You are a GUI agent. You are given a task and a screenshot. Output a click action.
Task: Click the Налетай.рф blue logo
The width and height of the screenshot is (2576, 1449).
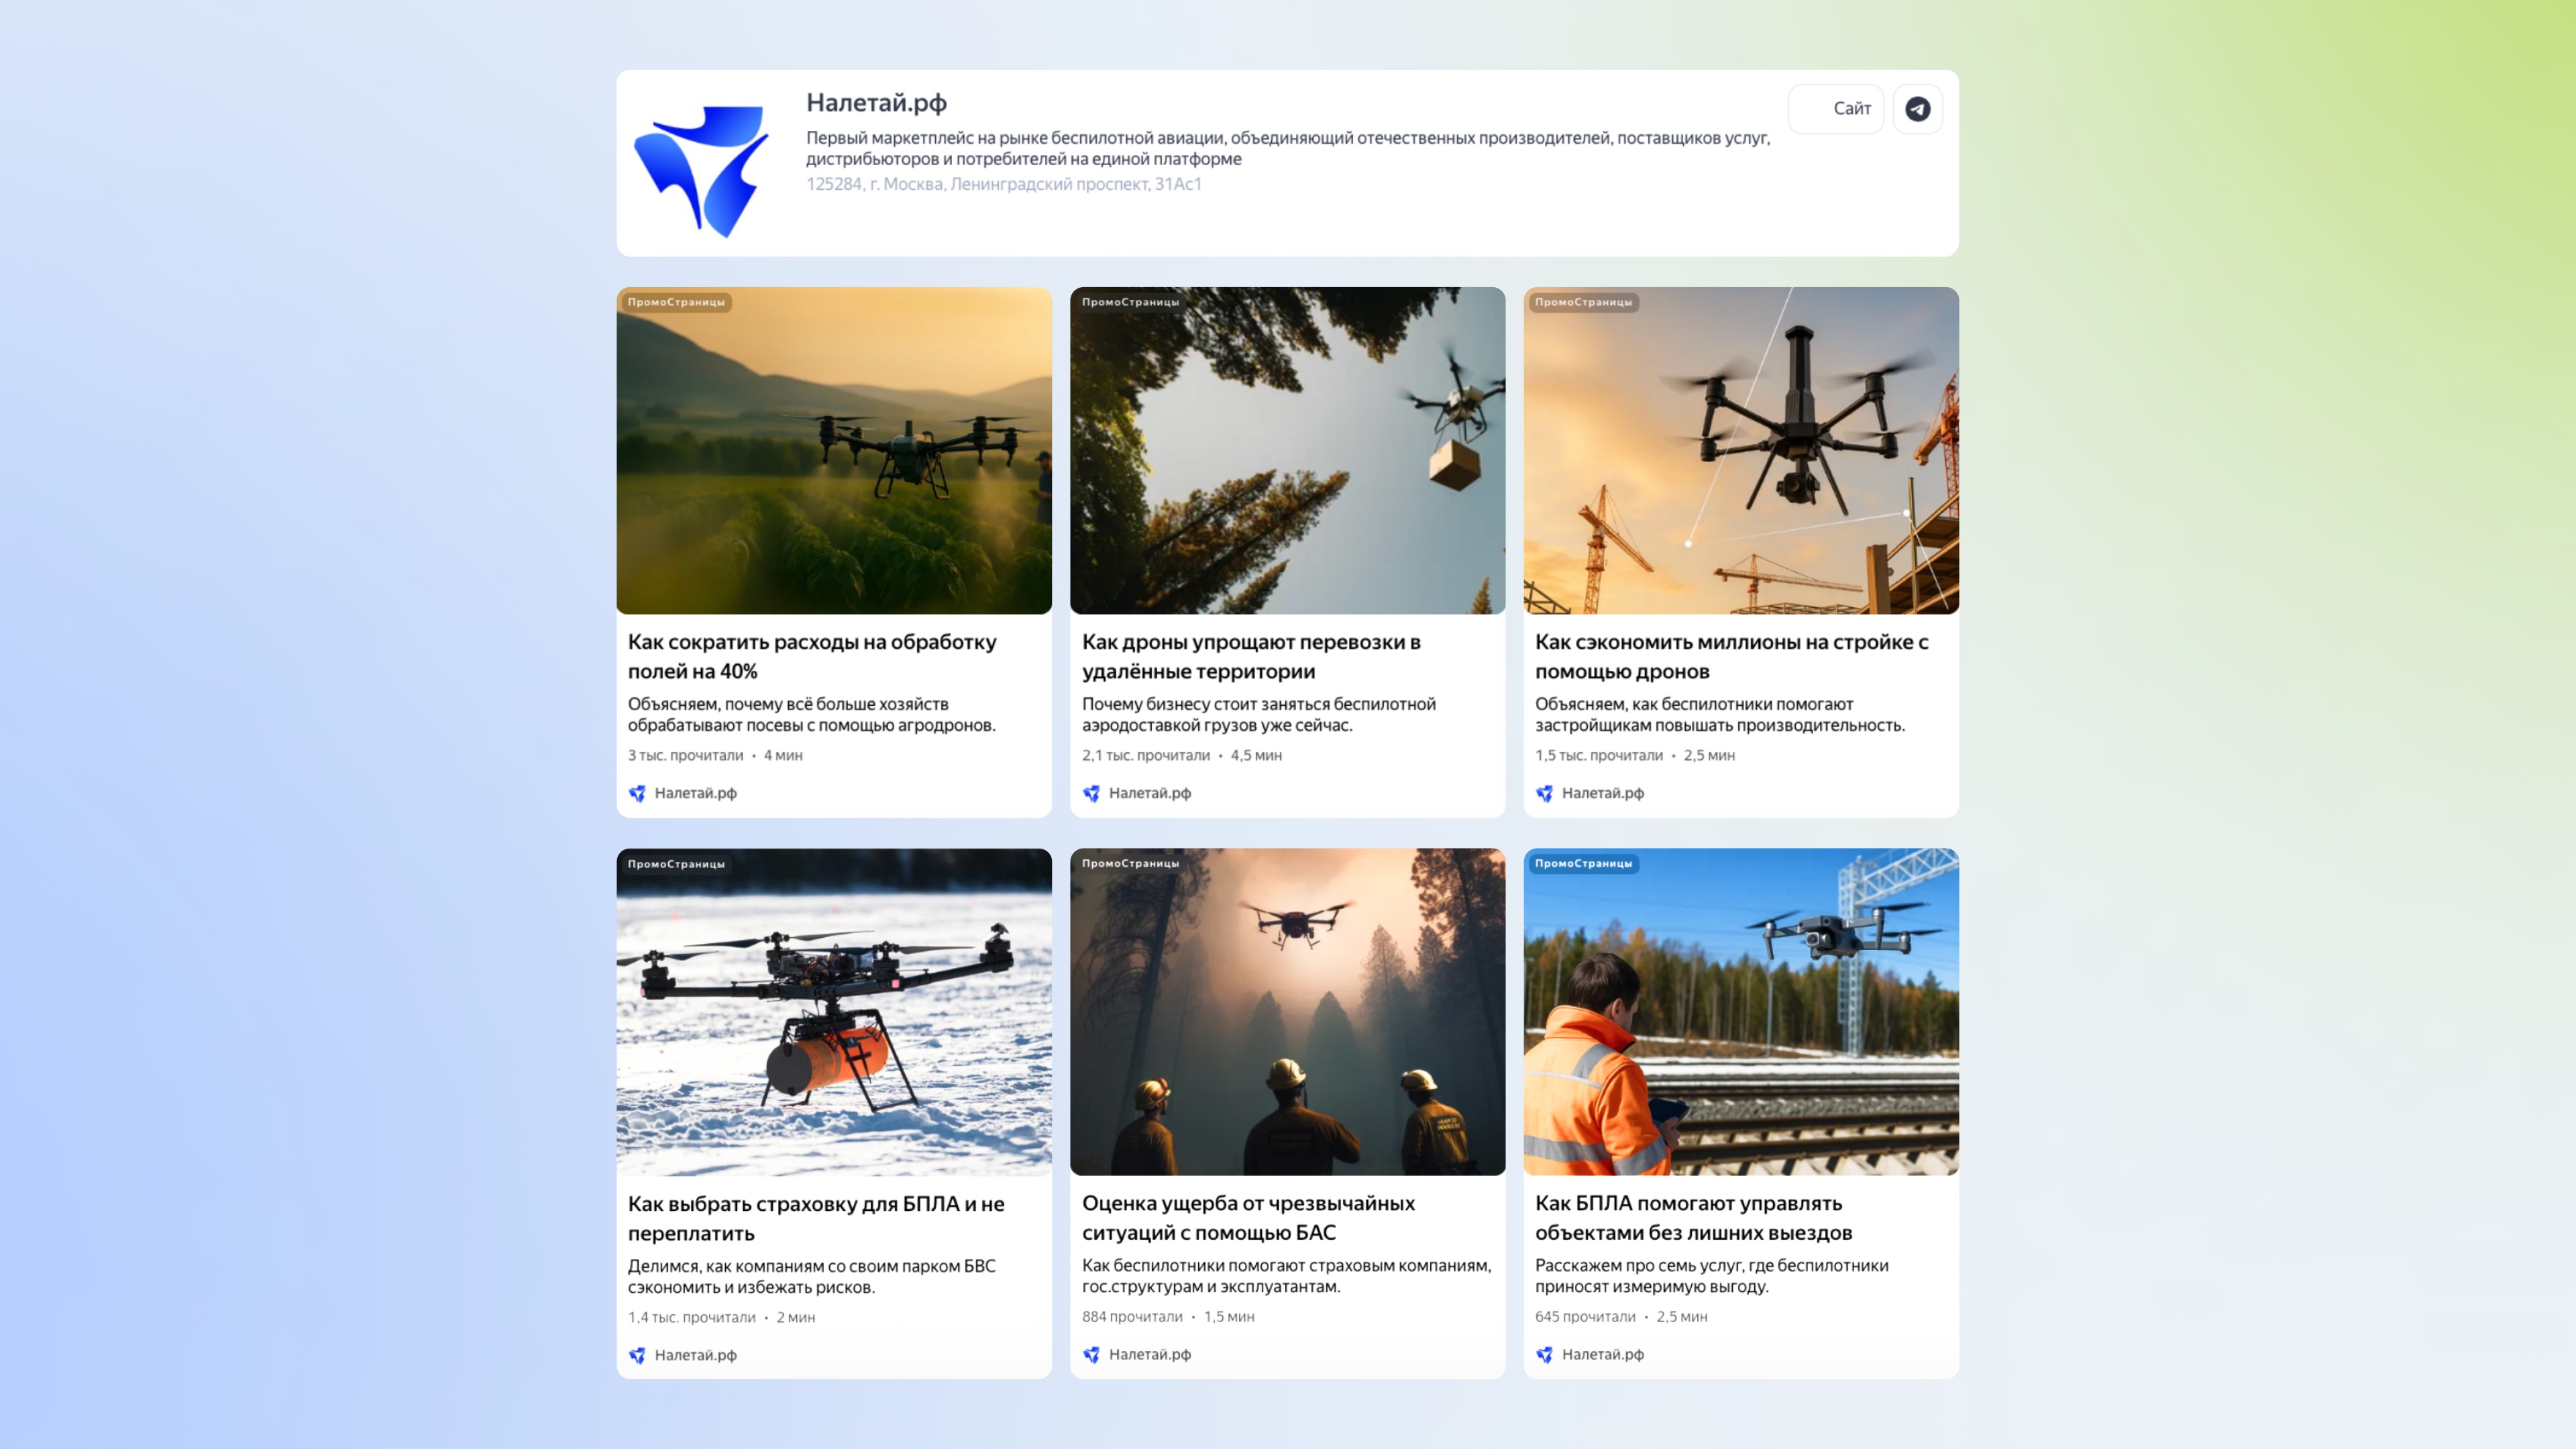(702, 171)
